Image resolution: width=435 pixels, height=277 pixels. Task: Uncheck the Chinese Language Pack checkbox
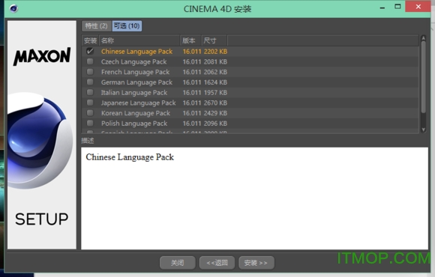pos(90,51)
